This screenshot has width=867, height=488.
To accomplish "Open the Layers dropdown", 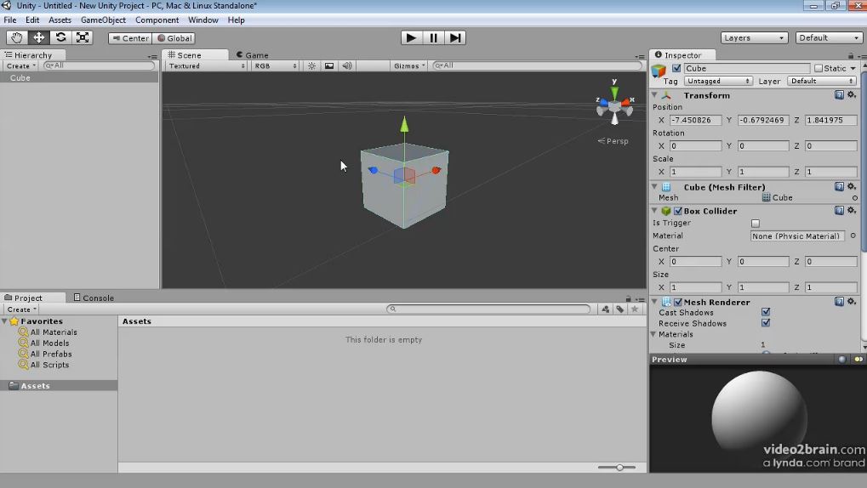I will [754, 37].
